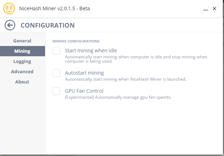Show the About section
The height and width of the screenshot is (156, 224).
click(x=22, y=82)
